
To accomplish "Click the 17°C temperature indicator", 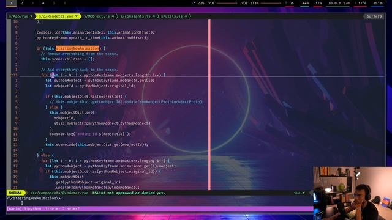I will (x=361, y=3).
